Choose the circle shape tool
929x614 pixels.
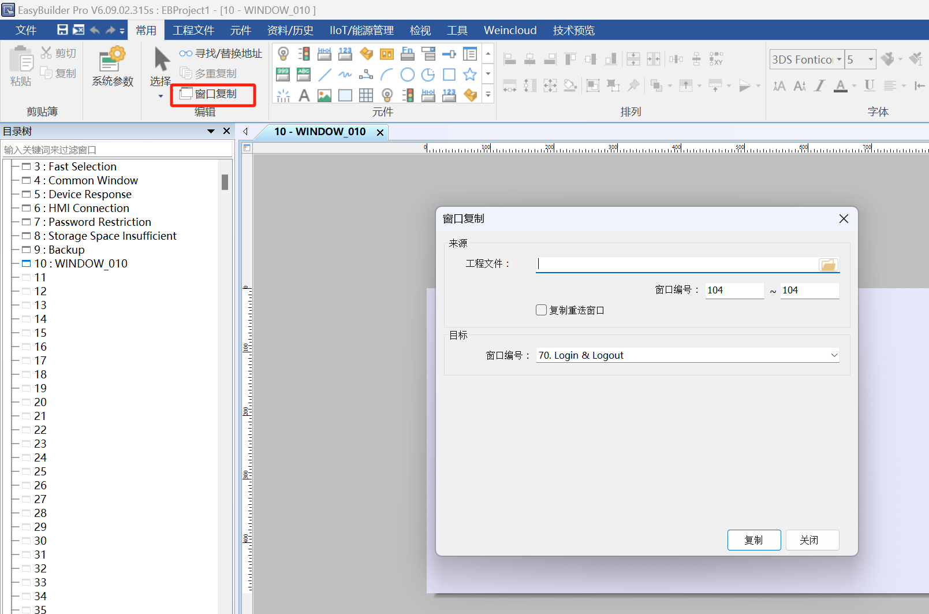(408, 75)
